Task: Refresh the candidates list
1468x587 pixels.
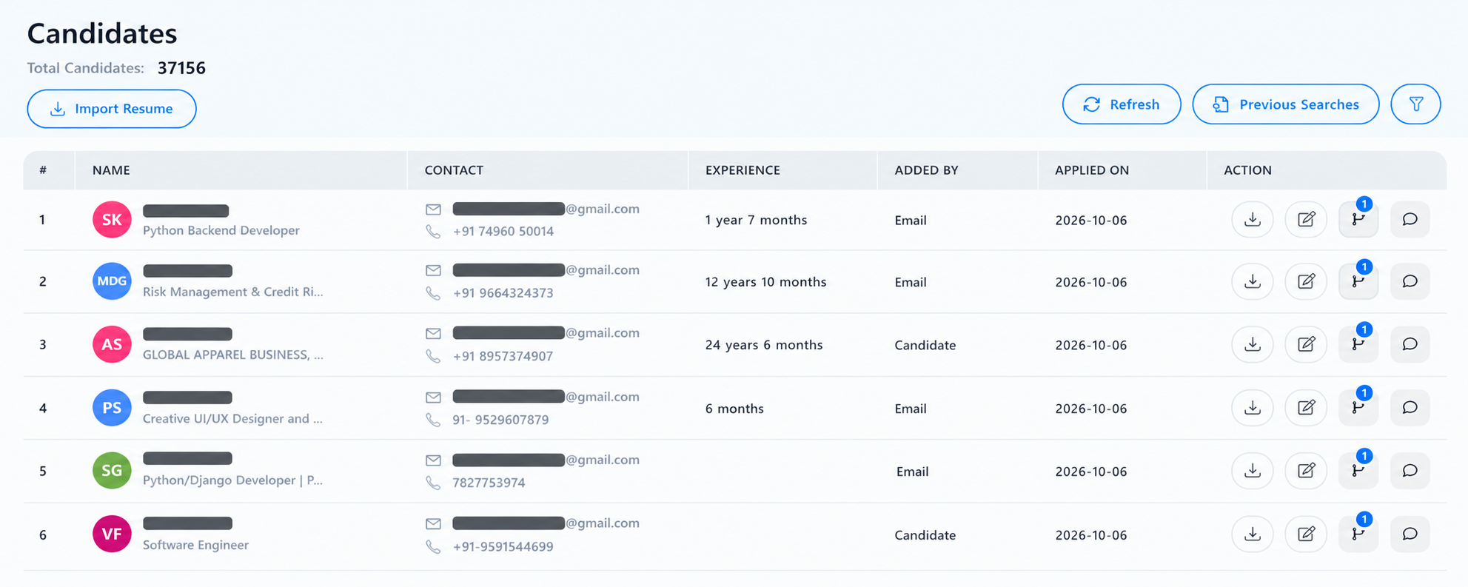Action: point(1122,104)
